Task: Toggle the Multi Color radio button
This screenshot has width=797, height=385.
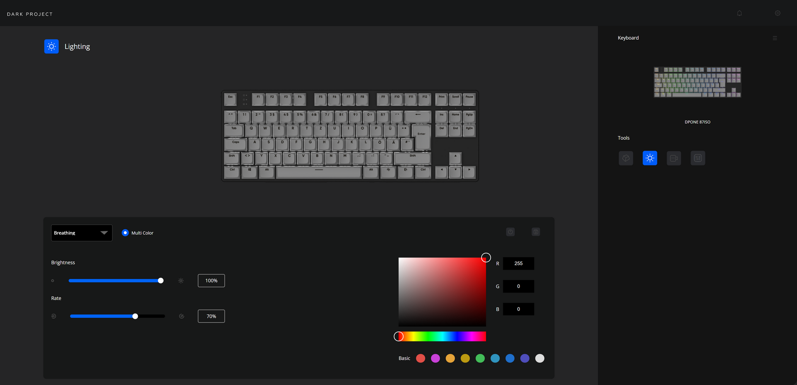Action: click(x=125, y=233)
